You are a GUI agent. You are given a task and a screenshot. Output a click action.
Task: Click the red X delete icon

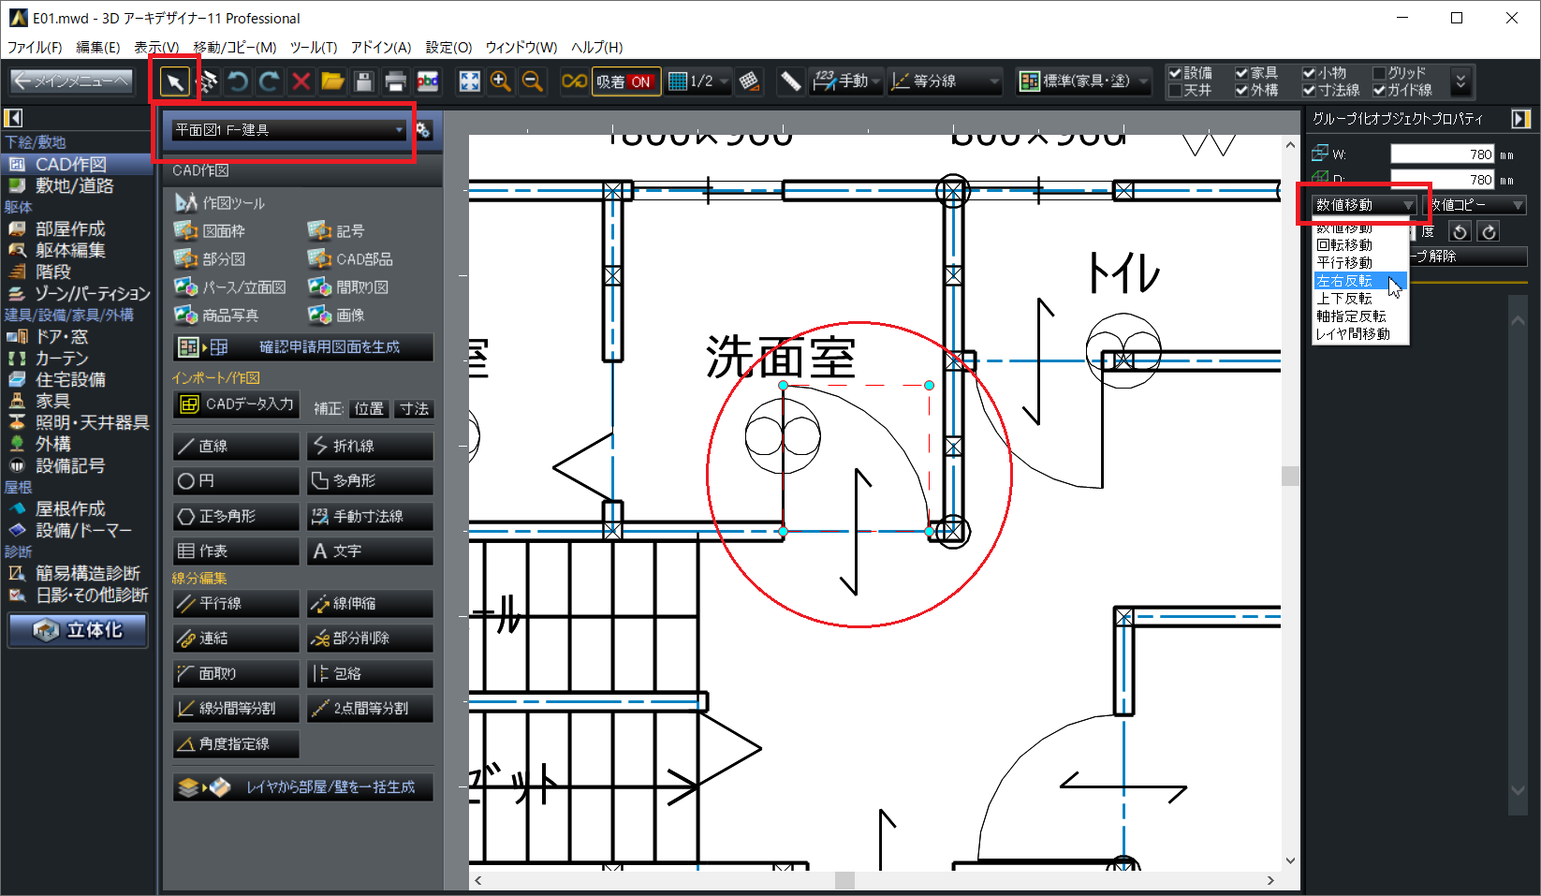301,82
